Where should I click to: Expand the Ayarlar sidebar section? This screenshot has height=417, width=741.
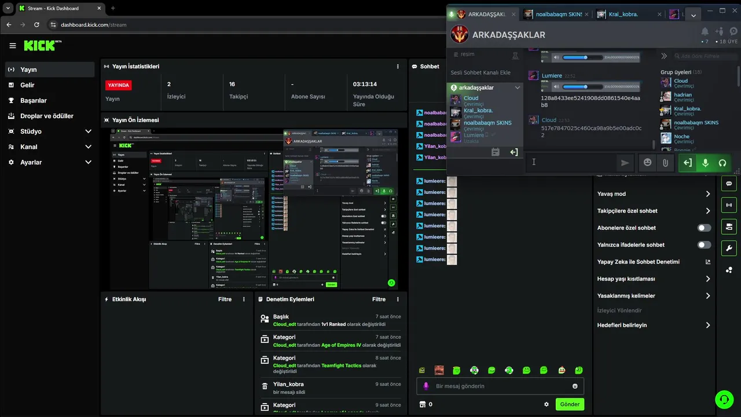49,162
